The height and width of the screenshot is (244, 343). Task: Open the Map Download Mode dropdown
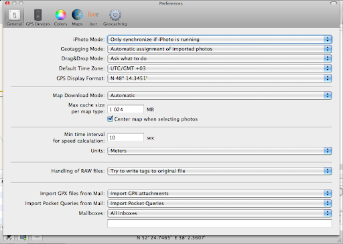220,95
